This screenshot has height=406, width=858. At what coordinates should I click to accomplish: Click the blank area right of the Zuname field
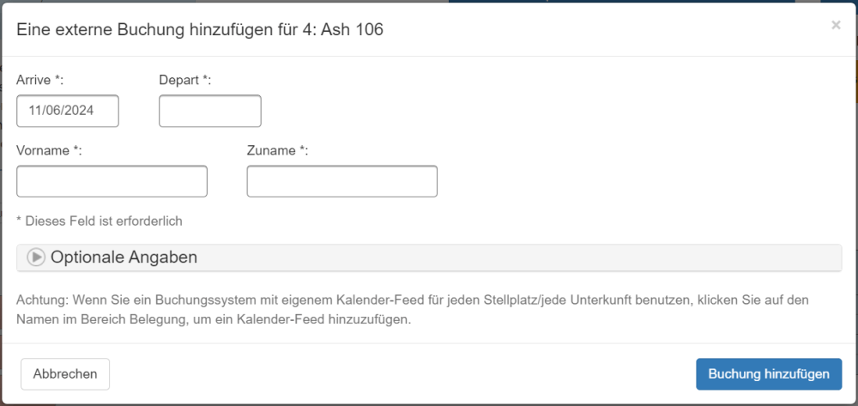635,181
